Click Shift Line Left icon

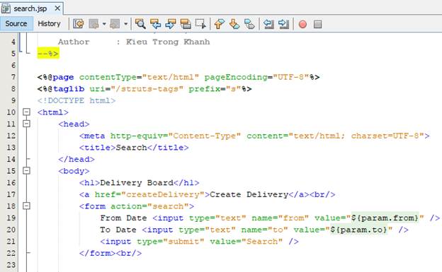[x=268, y=24]
